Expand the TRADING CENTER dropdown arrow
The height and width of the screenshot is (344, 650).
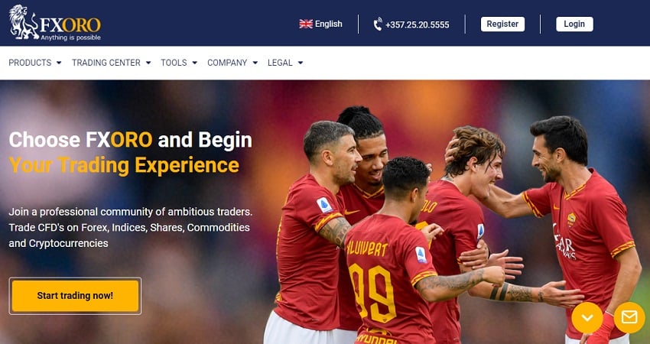(x=148, y=63)
